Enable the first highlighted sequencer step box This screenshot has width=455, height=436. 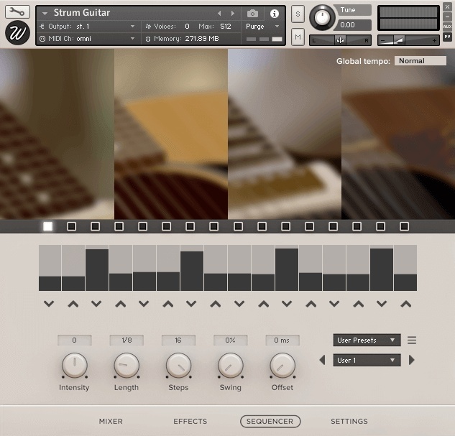click(x=48, y=226)
